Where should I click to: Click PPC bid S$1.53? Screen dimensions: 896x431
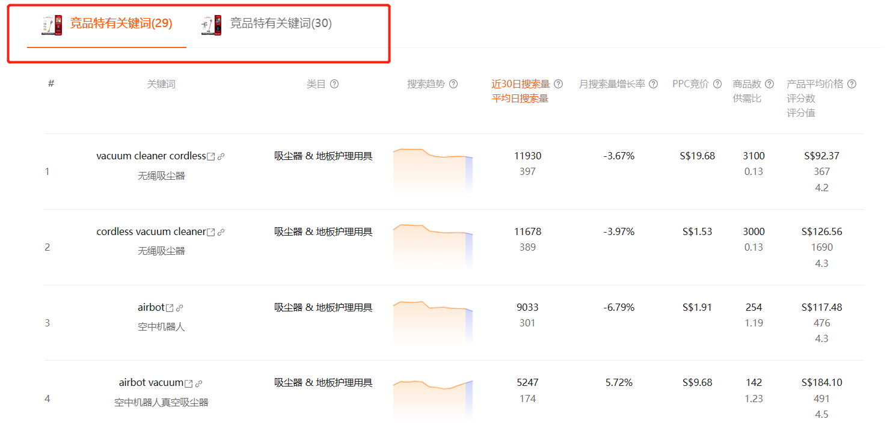[x=698, y=231]
